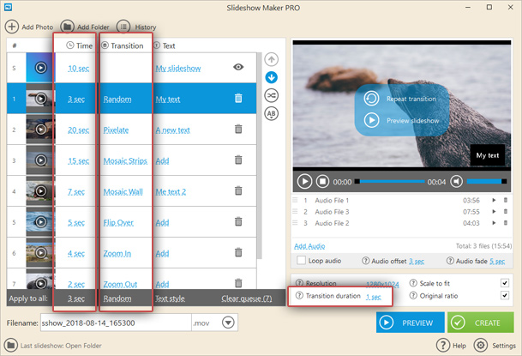
Task: Click the Transition column header
Action: pos(123,45)
